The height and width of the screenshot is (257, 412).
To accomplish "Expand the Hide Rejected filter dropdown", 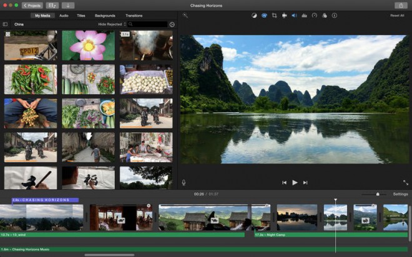I will click(111, 24).
